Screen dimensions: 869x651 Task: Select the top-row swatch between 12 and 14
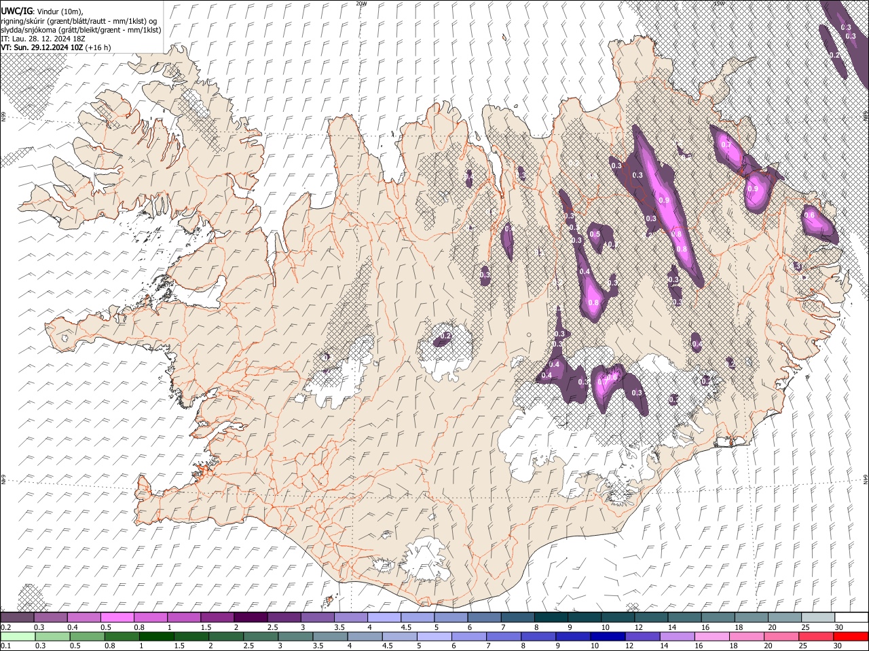click(651, 617)
